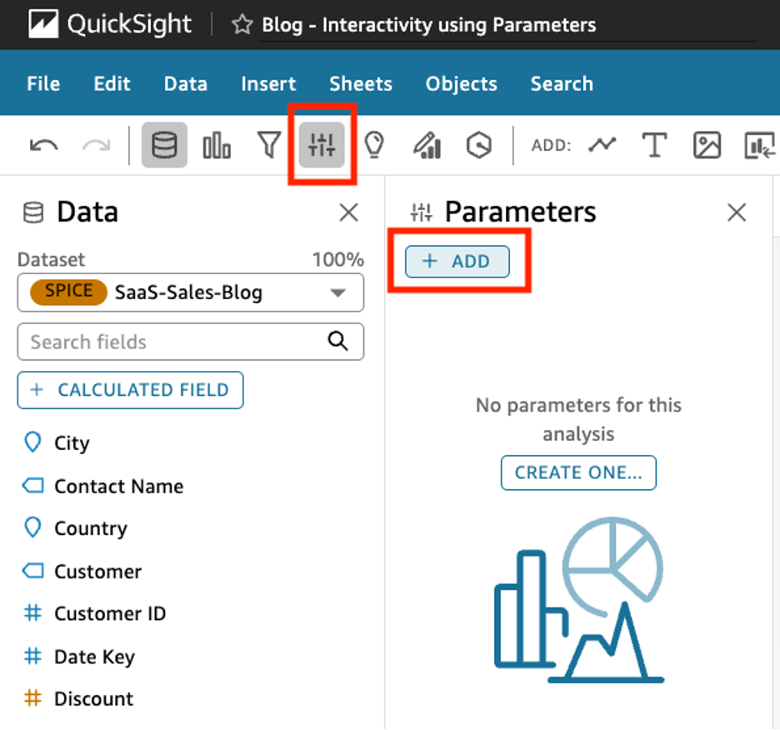This screenshot has height=730, width=780.
Task: Select the City field
Action: click(72, 442)
